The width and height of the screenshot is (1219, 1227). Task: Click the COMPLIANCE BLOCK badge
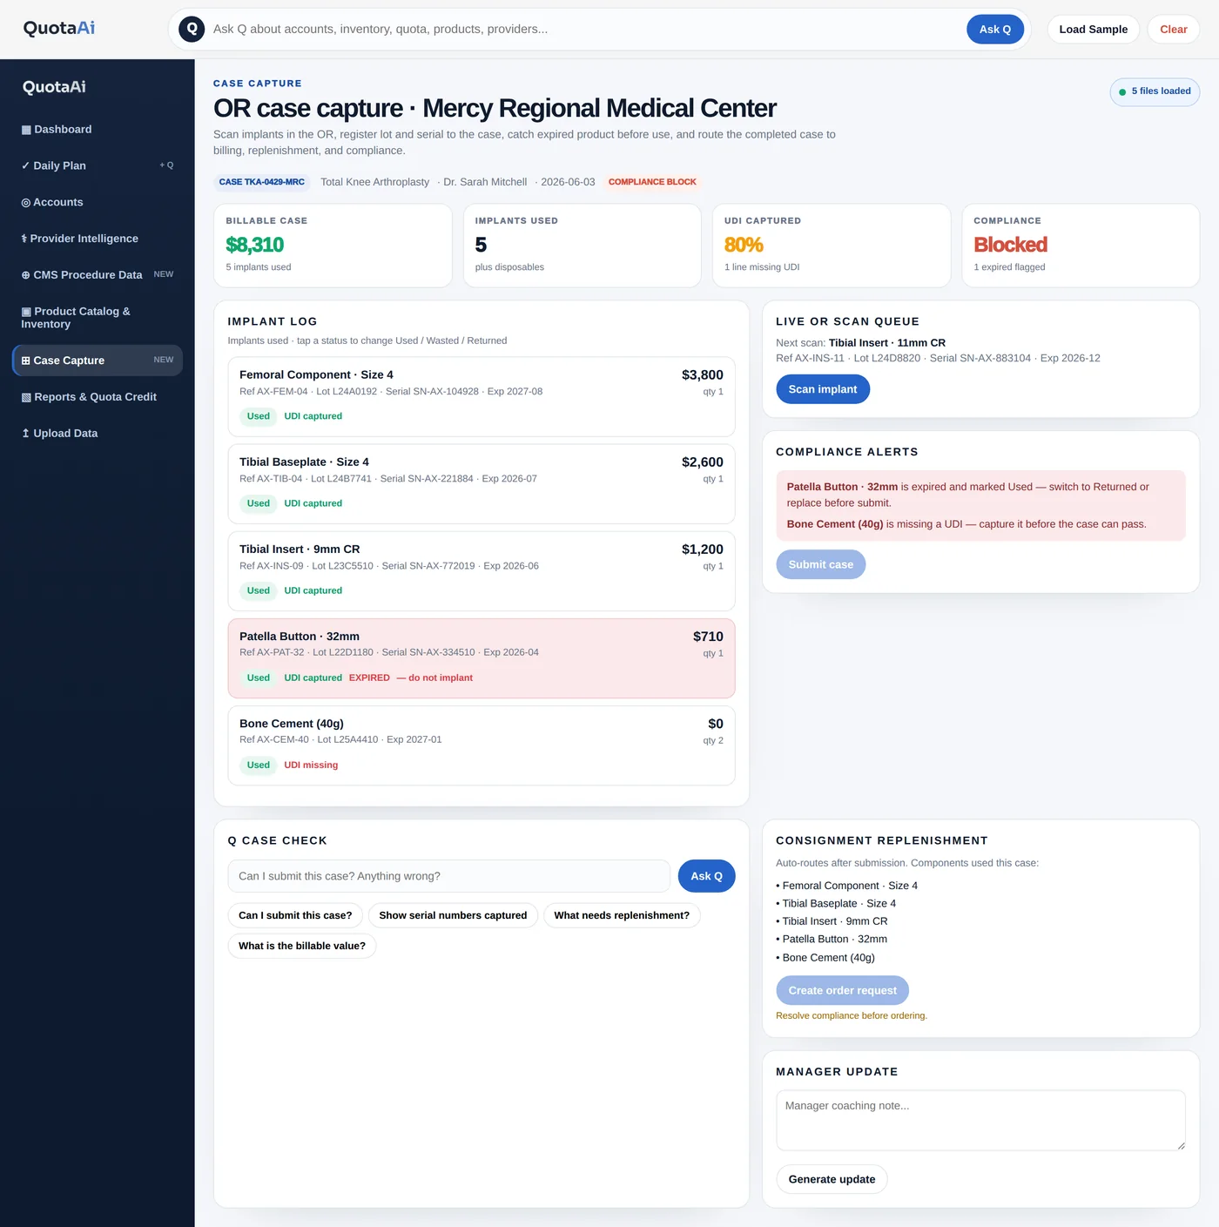coord(652,182)
